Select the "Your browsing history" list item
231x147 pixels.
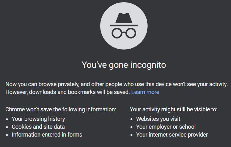[38, 119]
